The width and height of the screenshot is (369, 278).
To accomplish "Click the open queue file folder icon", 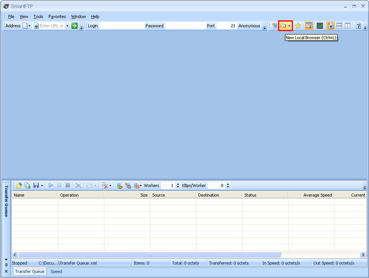I will (x=19, y=186).
